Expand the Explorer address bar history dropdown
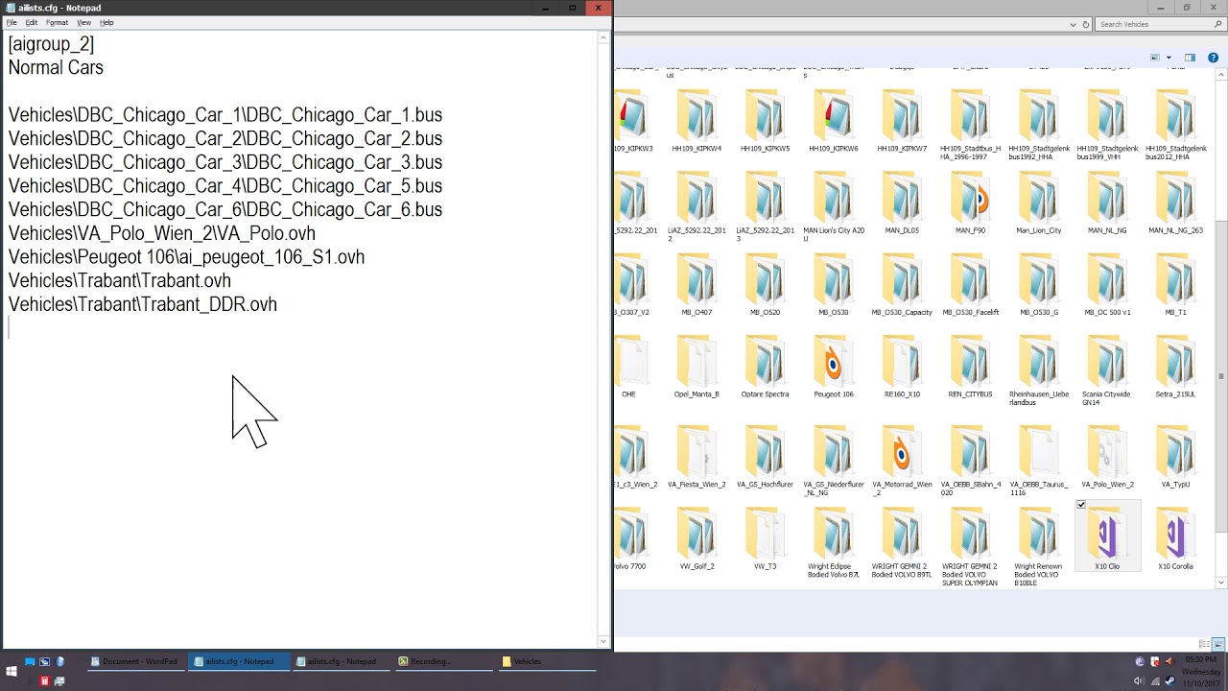 (x=1073, y=24)
